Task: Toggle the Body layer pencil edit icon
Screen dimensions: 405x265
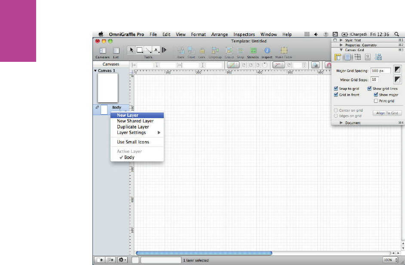Action: [97, 107]
